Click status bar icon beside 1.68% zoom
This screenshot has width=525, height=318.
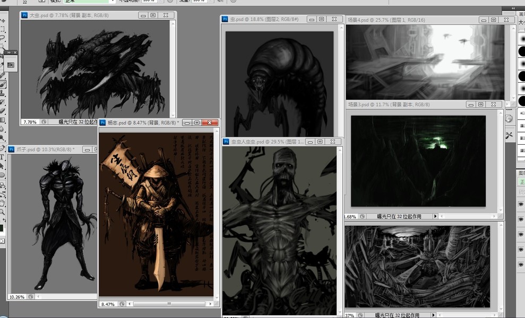(362, 217)
